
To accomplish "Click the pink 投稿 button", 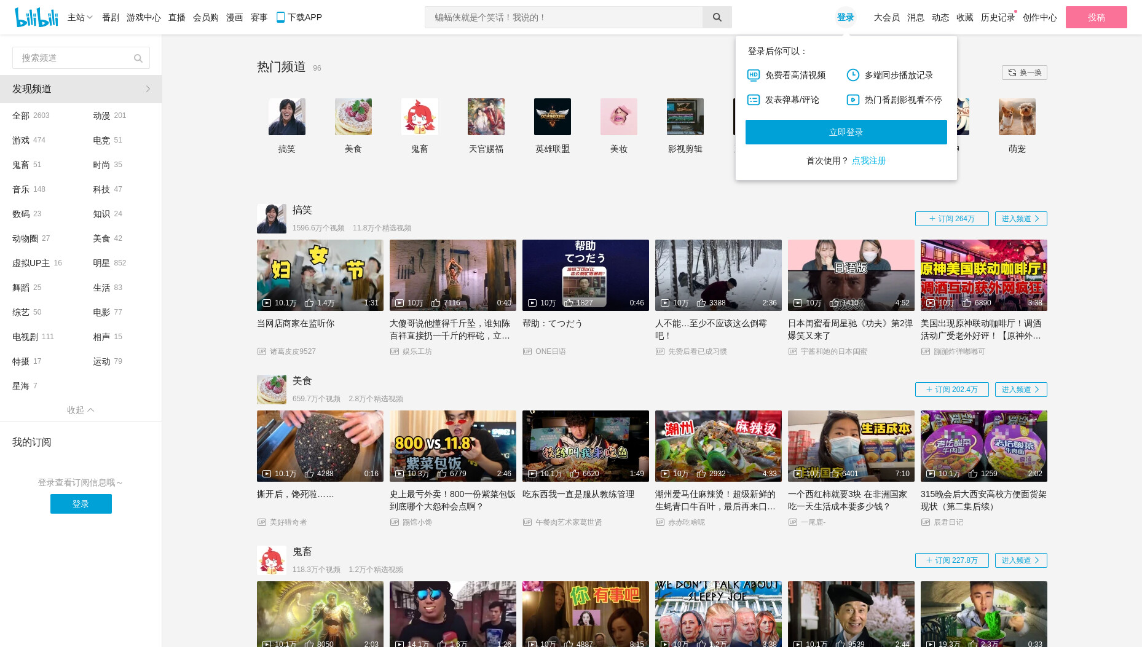I will click(x=1097, y=17).
